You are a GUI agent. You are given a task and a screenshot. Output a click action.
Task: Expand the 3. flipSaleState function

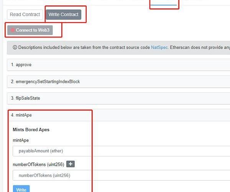coord(118,98)
